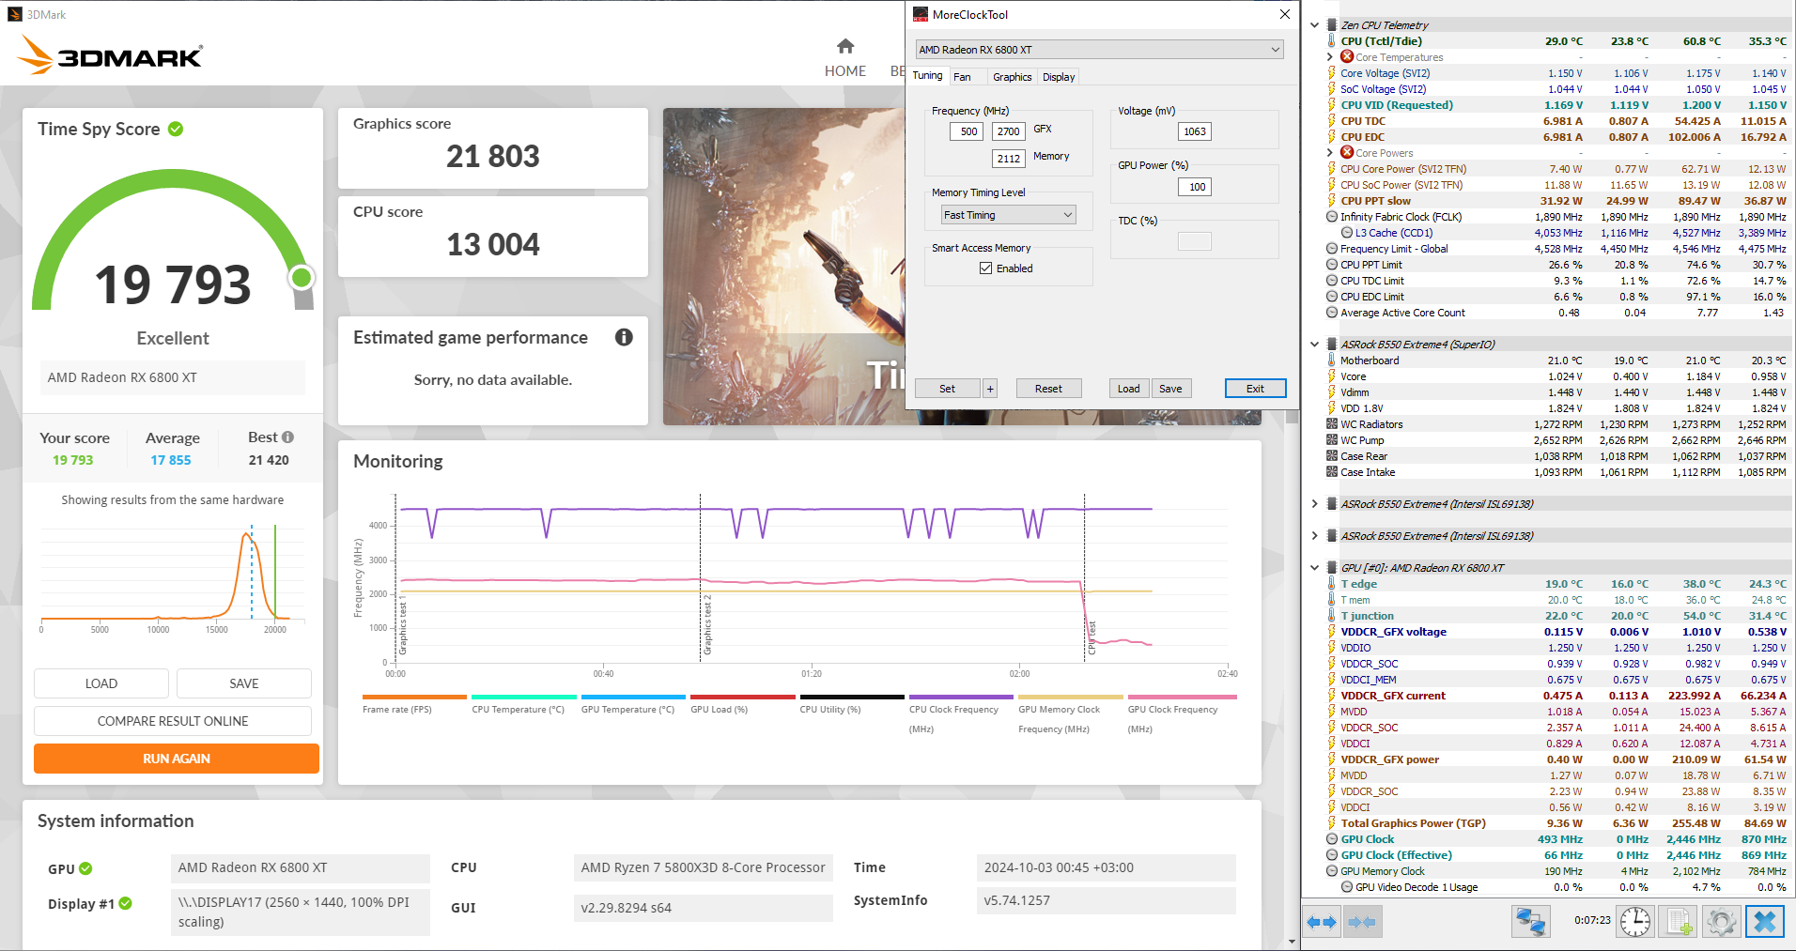This screenshot has height=951, width=1796.
Task: Click the orange RUN AGAIN button
Action: 177,759
